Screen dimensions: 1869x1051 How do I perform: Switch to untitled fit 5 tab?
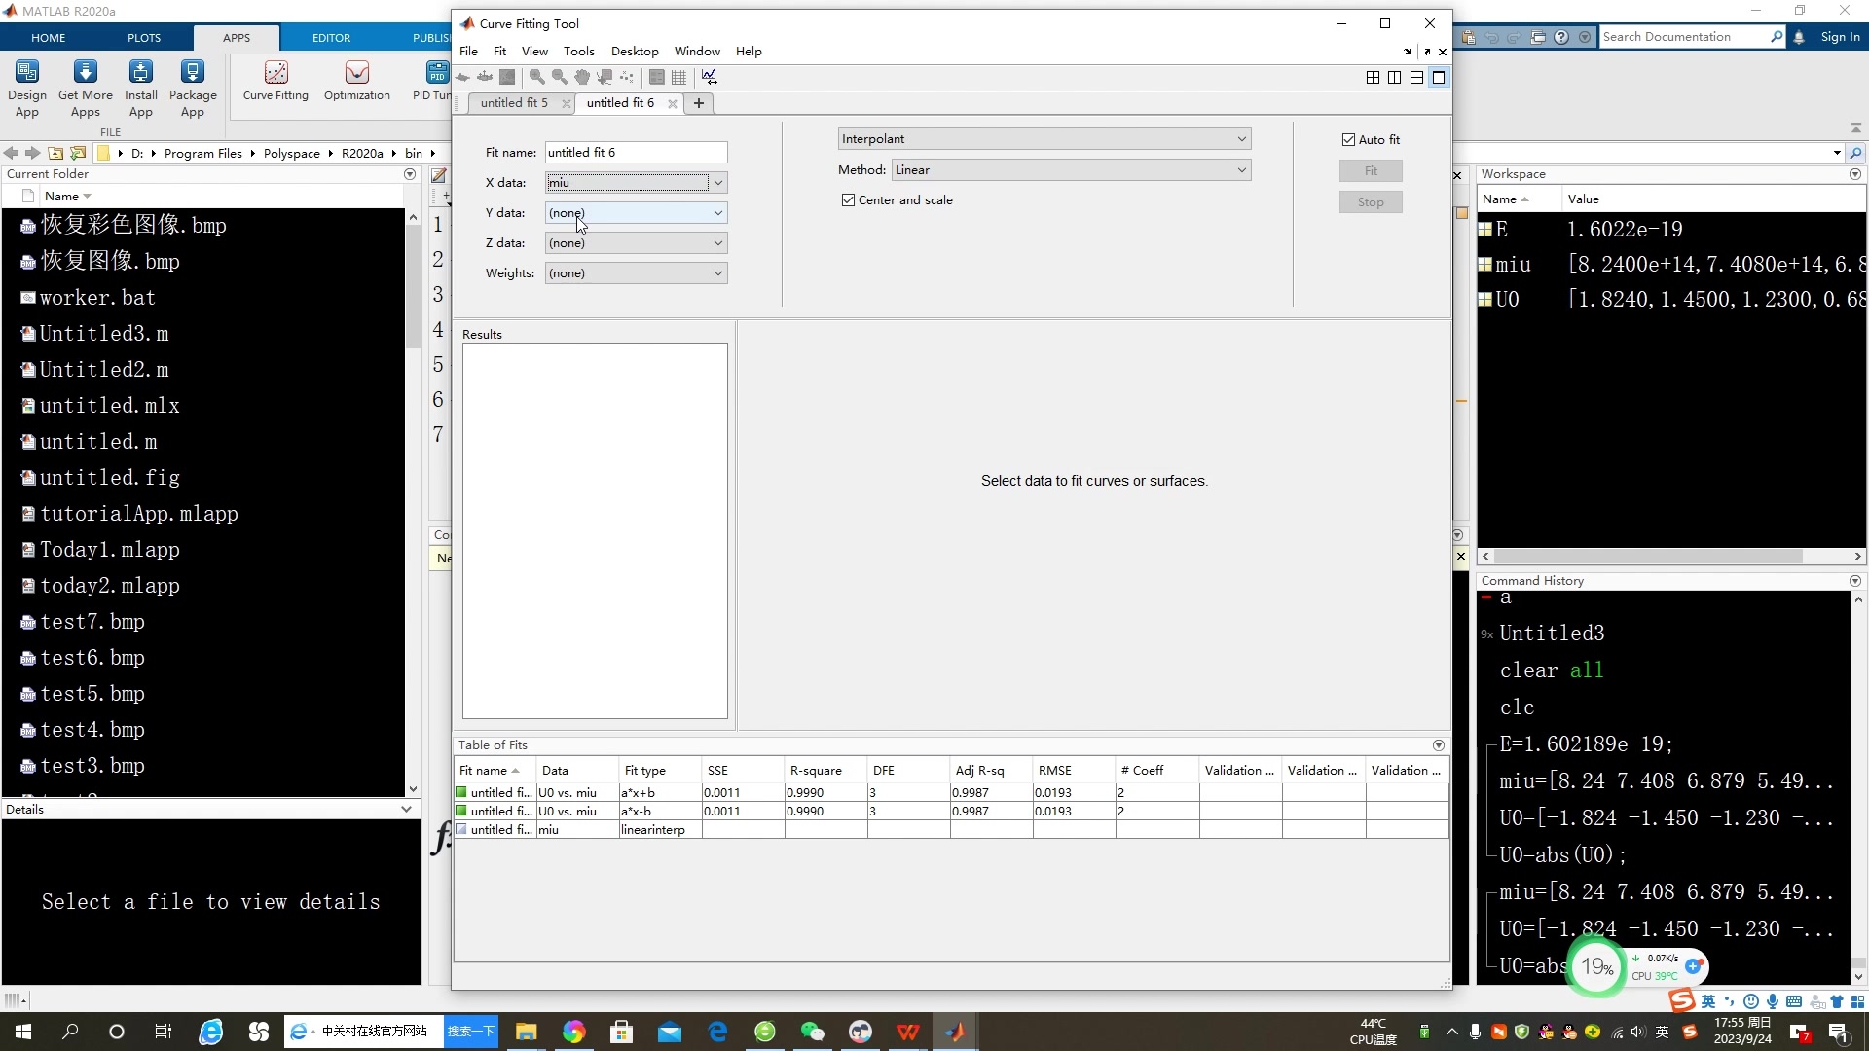(x=514, y=103)
